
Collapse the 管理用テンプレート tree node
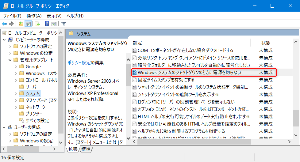10,60
